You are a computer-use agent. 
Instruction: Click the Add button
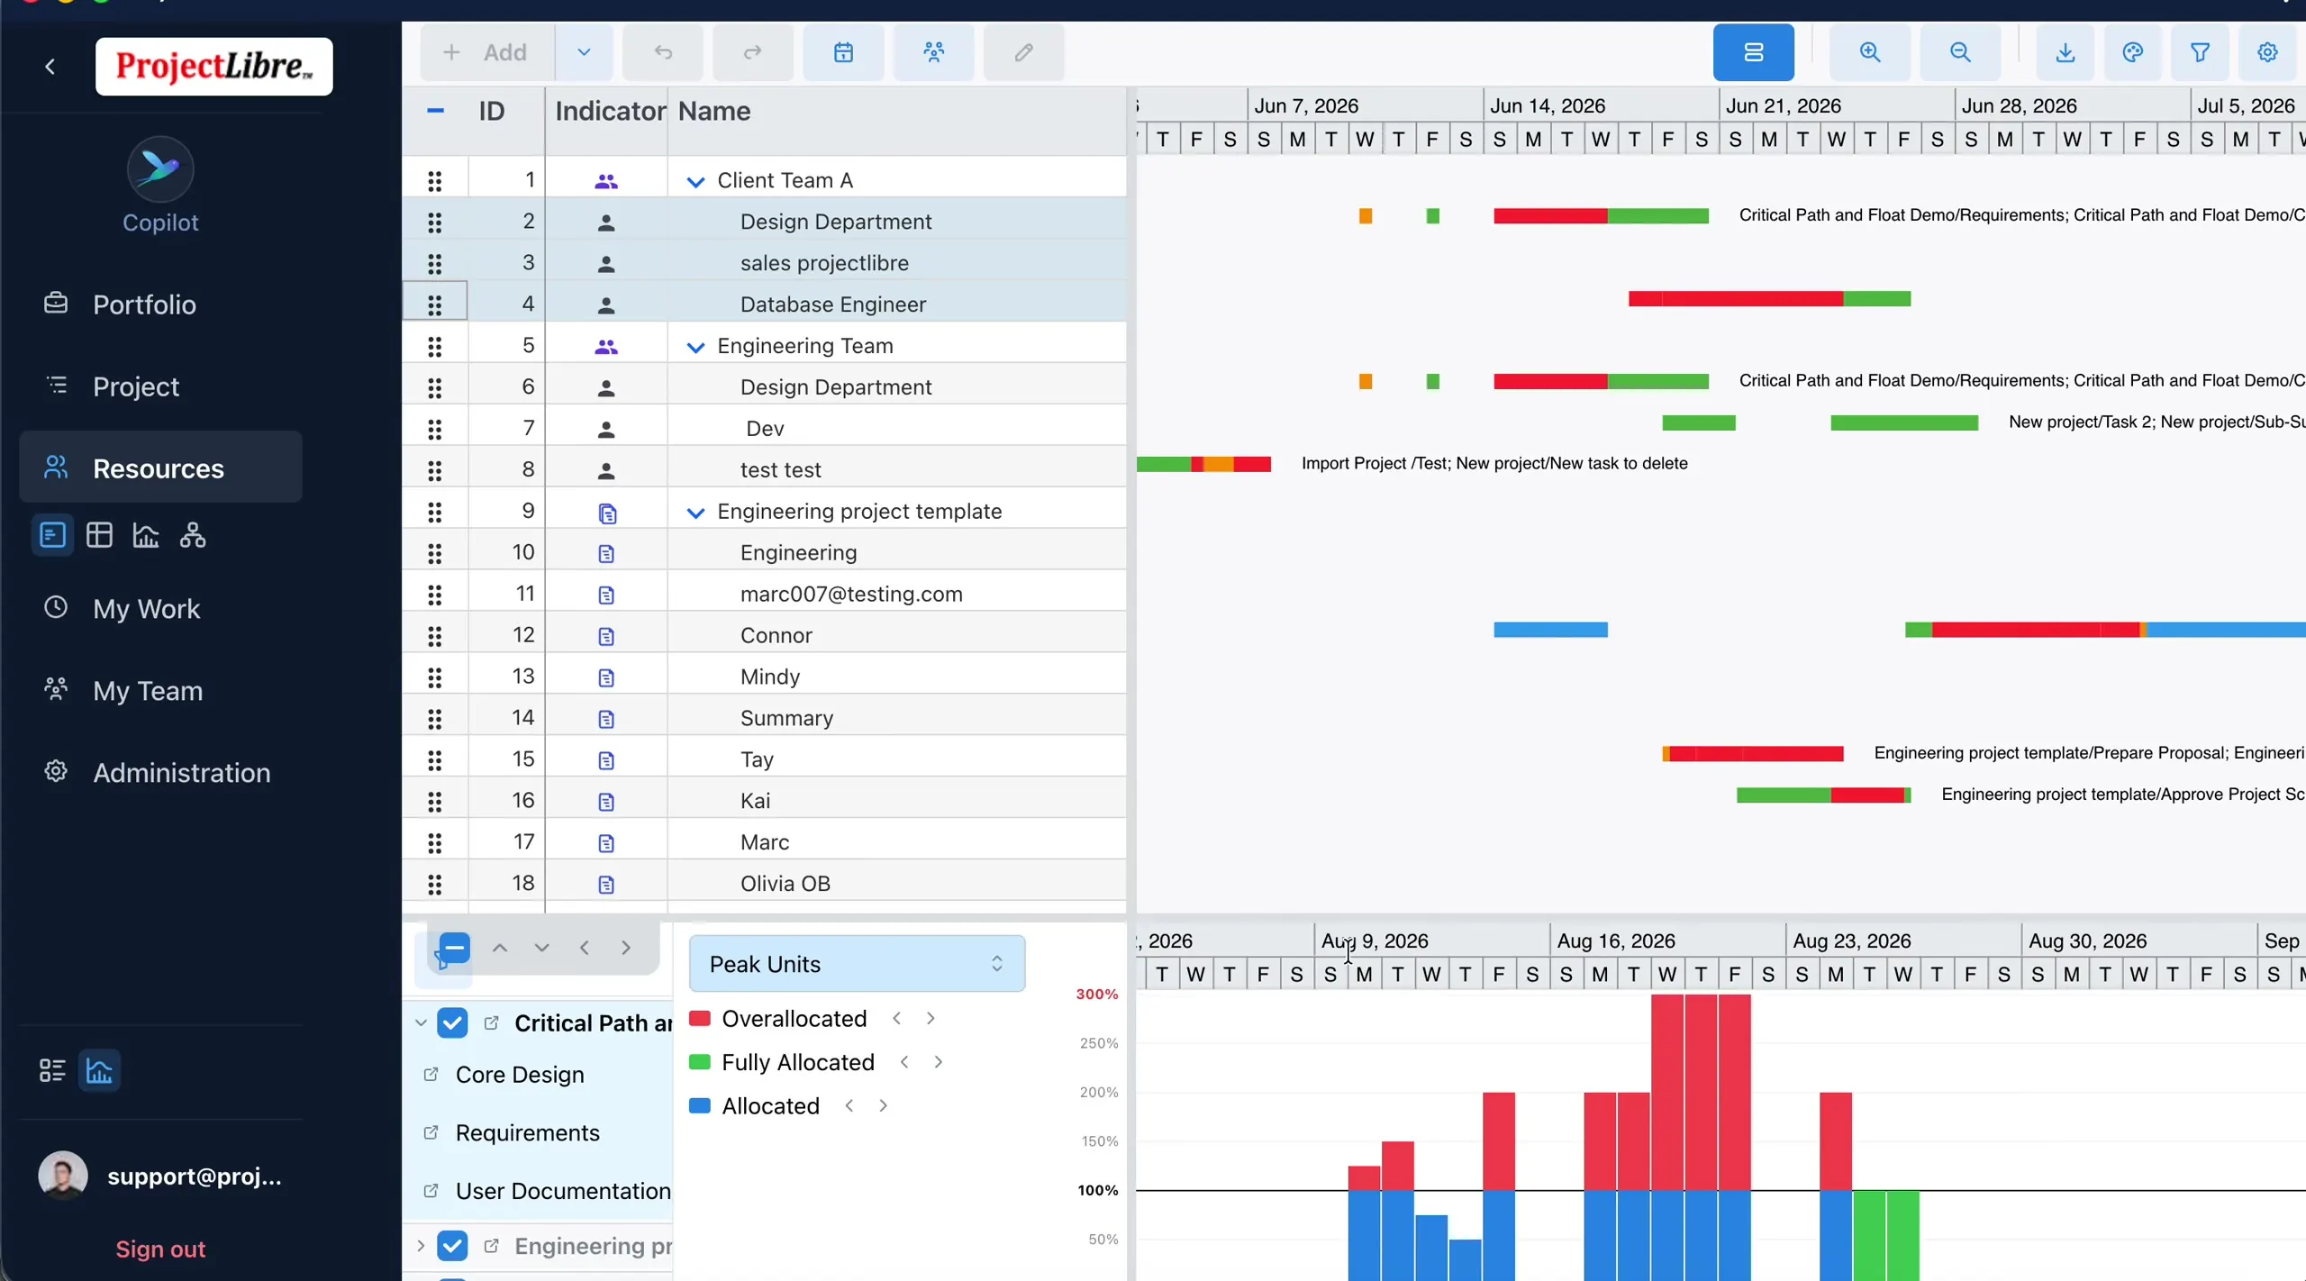[x=486, y=52]
